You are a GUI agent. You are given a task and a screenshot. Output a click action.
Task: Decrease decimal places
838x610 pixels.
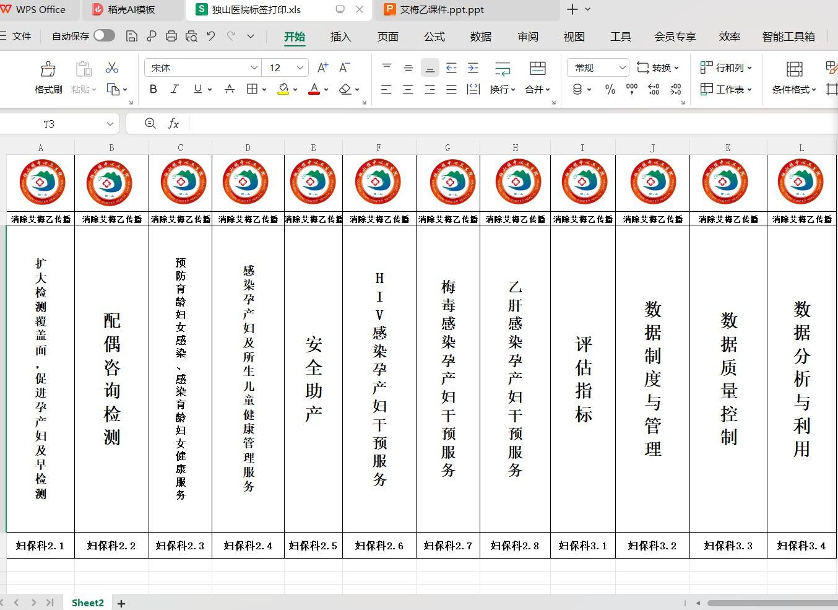click(676, 89)
